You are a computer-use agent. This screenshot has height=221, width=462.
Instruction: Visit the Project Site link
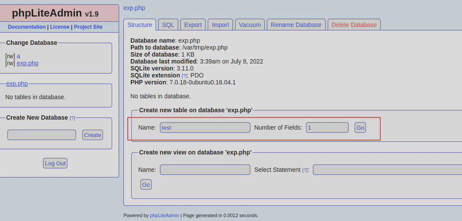[88, 27]
